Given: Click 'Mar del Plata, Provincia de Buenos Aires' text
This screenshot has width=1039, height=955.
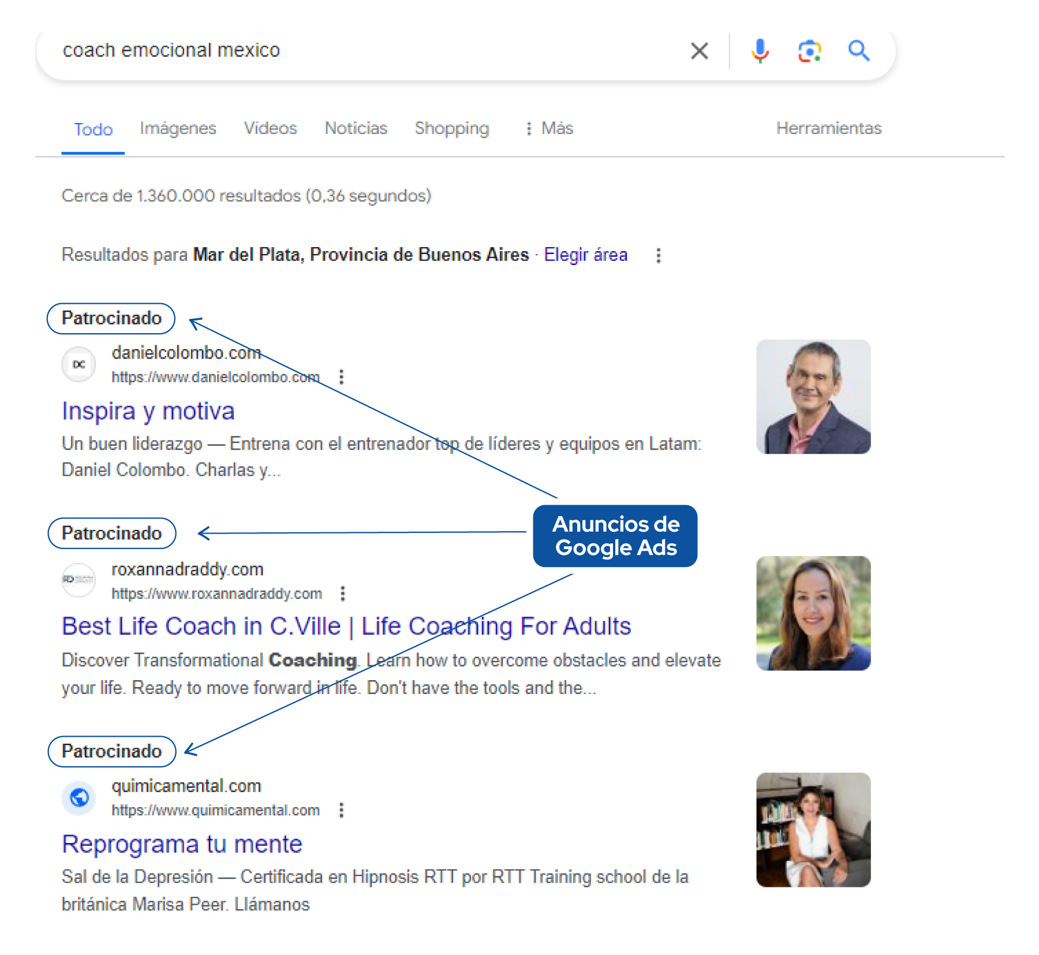Looking at the screenshot, I should point(361,255).
